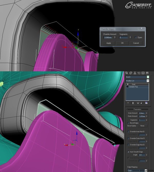Switch to the Hierarchy panel icon
154x172 pixels.
tap(135, 73)
